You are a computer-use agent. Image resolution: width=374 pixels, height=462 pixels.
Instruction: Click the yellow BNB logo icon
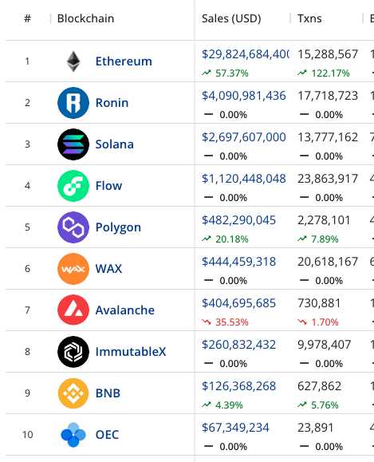point(73,393)
